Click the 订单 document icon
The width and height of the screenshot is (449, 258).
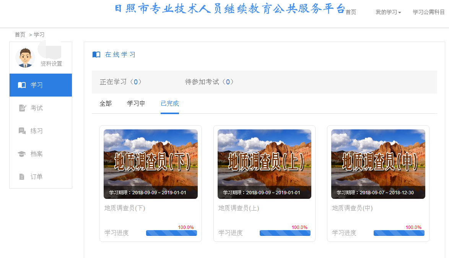22,177
